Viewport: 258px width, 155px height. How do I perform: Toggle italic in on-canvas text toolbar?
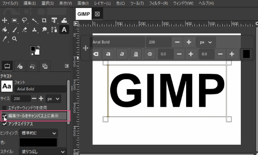pos(122,54)
